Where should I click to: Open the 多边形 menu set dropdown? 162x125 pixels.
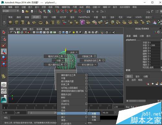[11, 11]
